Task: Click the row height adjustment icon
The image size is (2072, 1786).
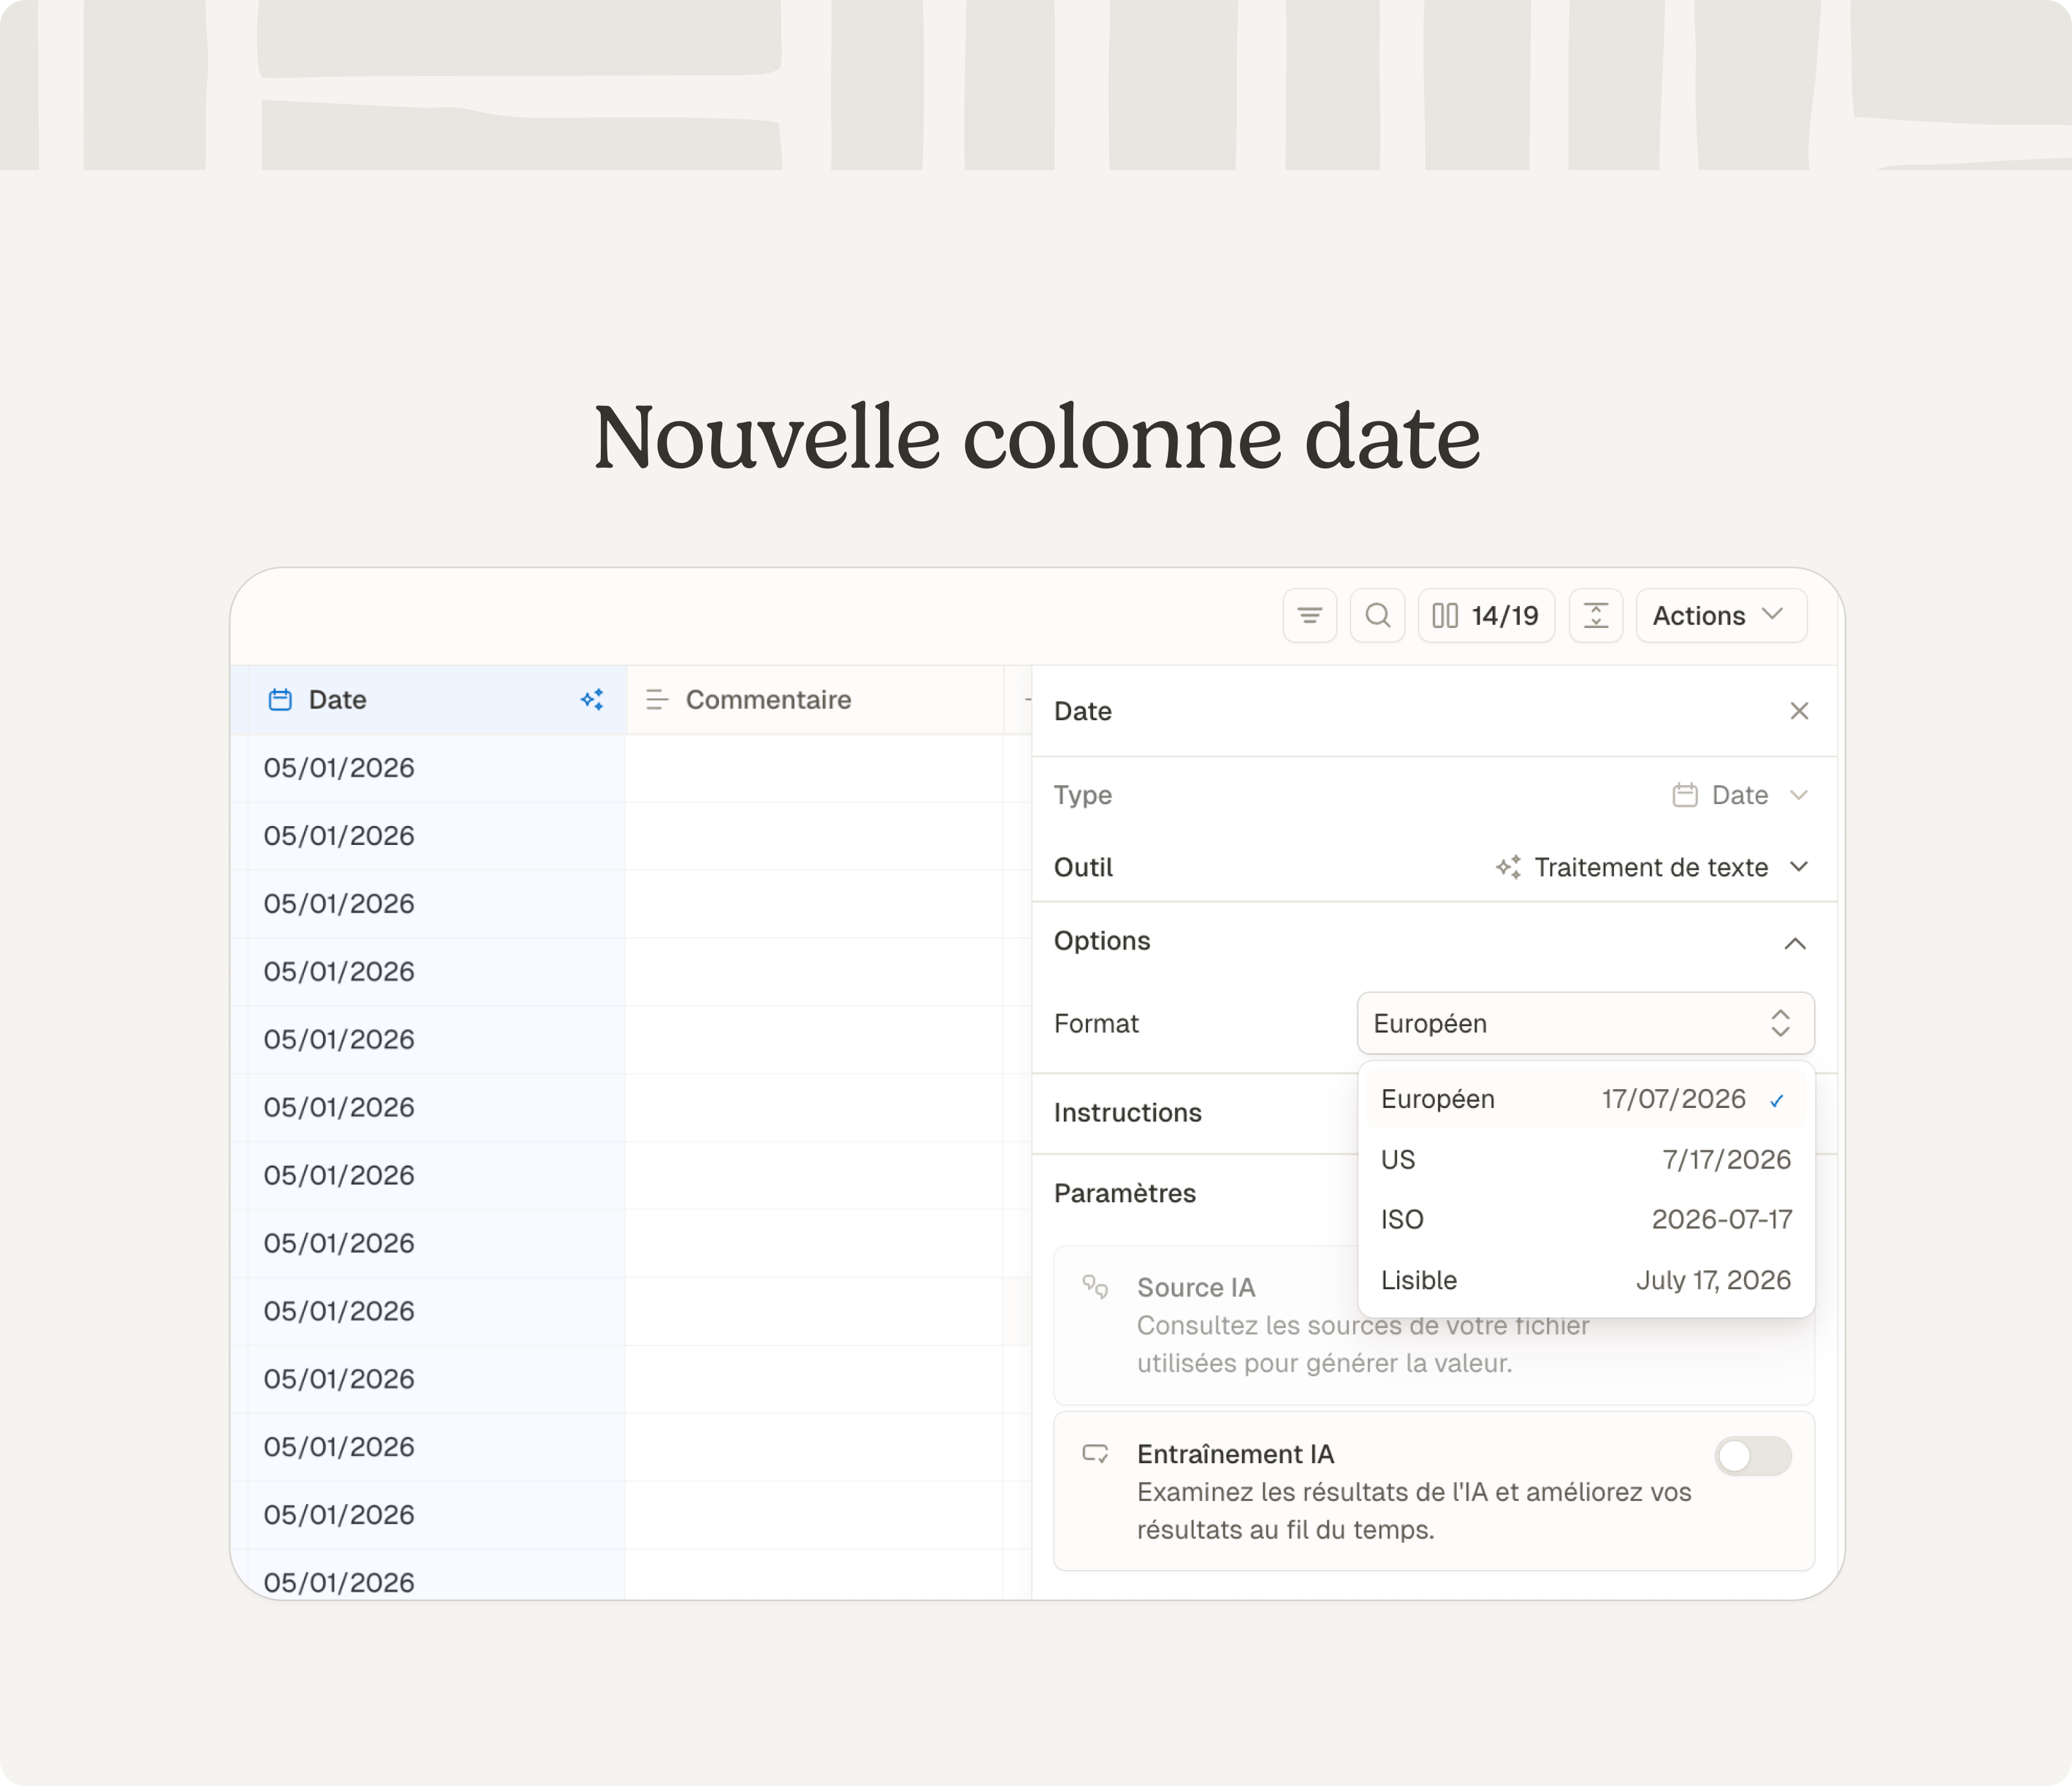Action: [x=1596, y=616]
